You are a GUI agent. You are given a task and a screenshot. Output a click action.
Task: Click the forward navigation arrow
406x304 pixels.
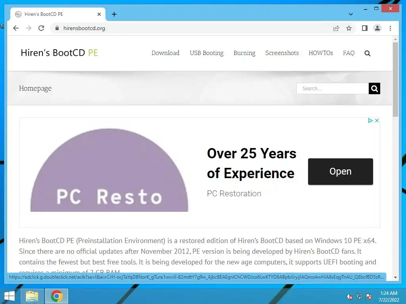pos(29,28)
